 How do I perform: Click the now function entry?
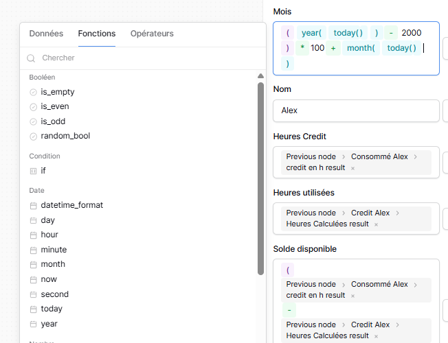coord(49,279)
